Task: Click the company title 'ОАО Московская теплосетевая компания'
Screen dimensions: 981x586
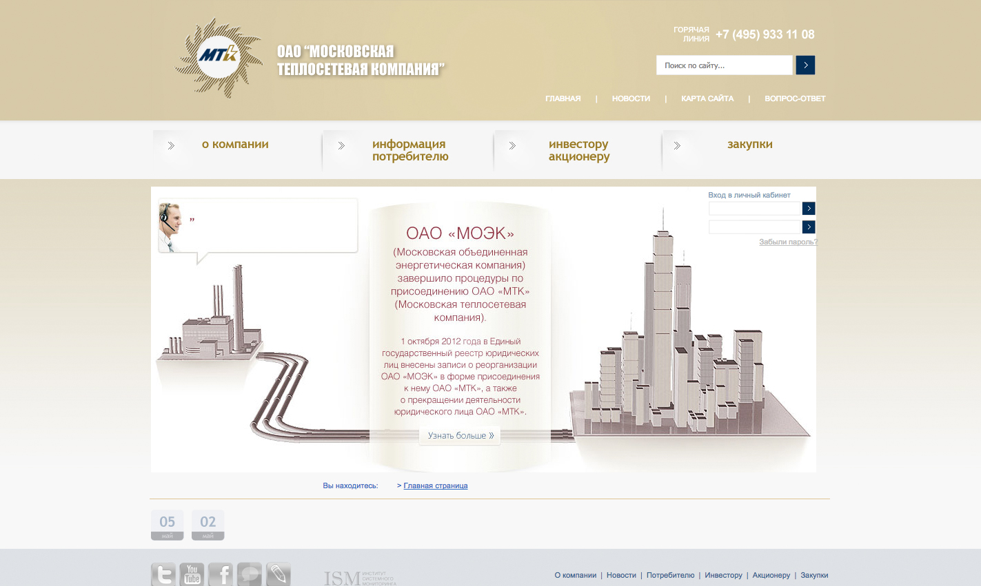Action: [x=361, y=61]
